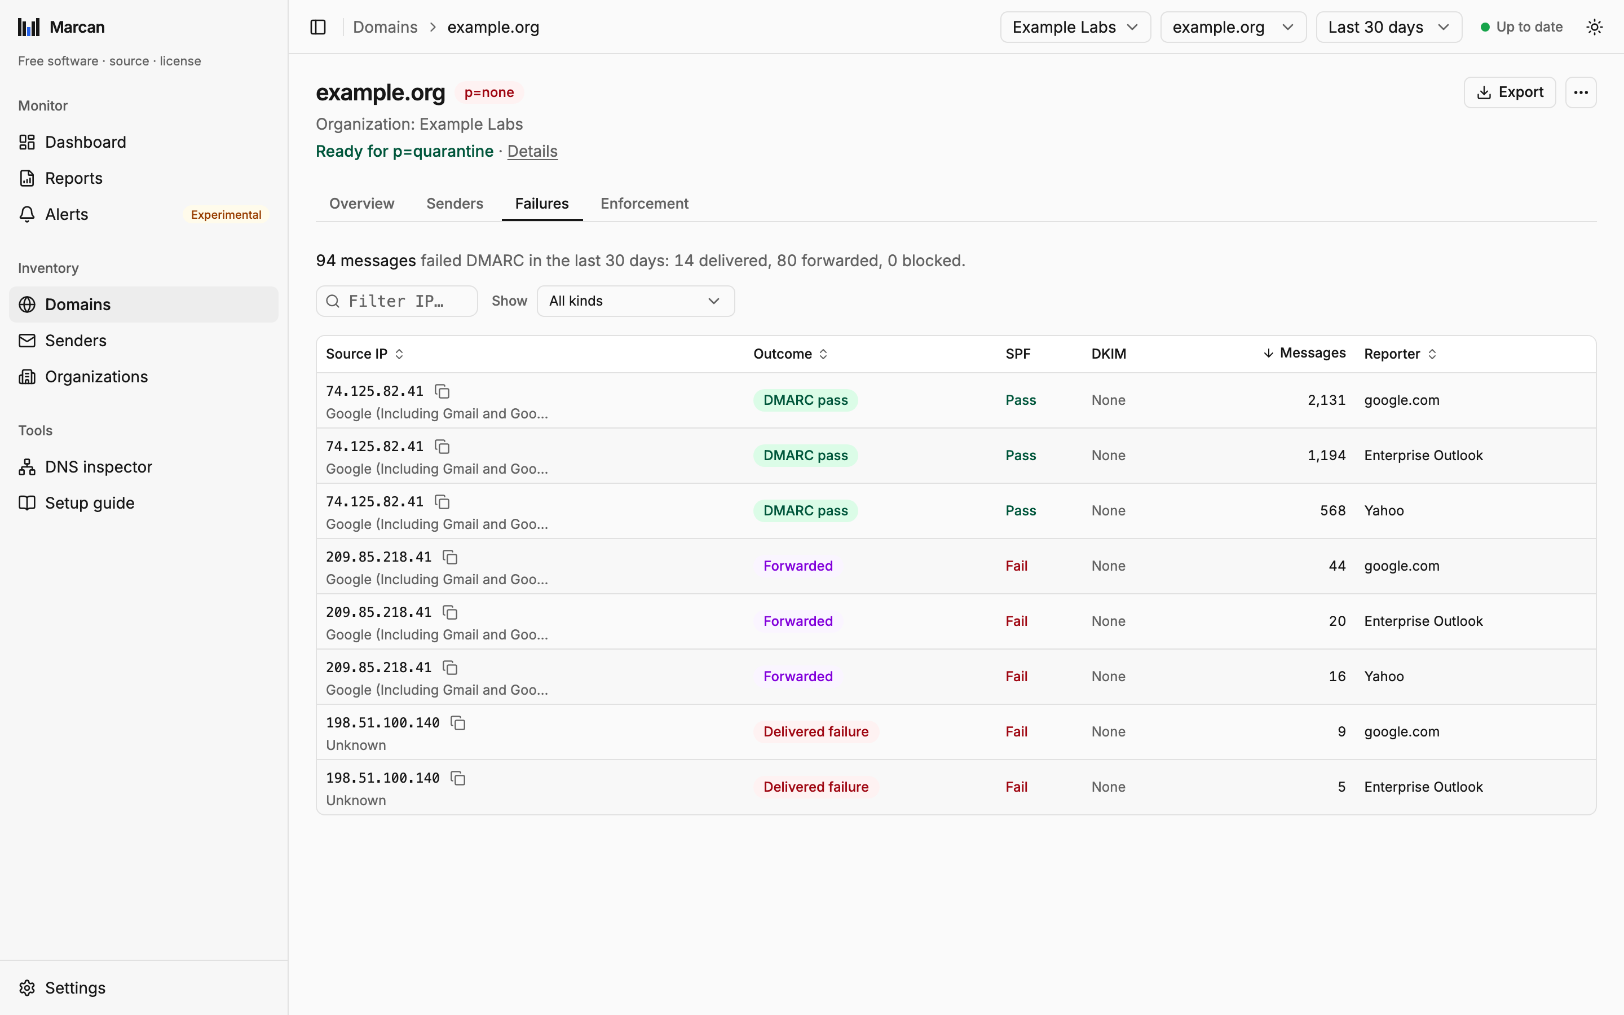Copy IP in the 5 messages row
Screen dimensions: 1624x1015
(458, 778)
